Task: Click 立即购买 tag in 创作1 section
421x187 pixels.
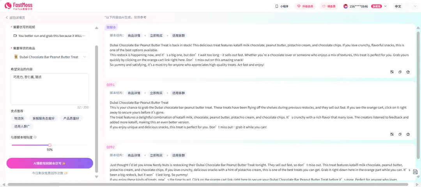Action: [x=156, y=93]
